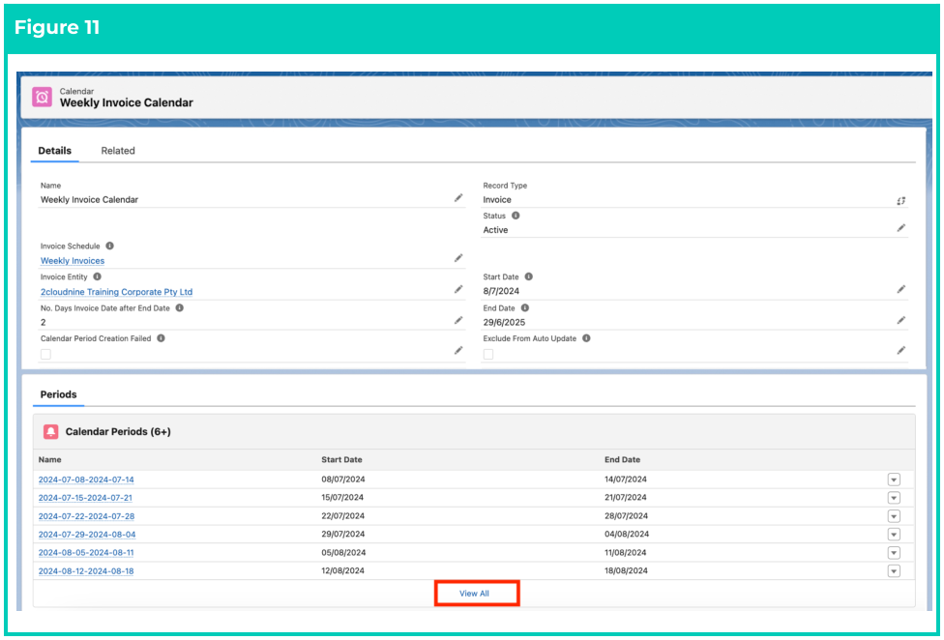Toggle Exclude From Auto Update checkbox

click(488, 354)
